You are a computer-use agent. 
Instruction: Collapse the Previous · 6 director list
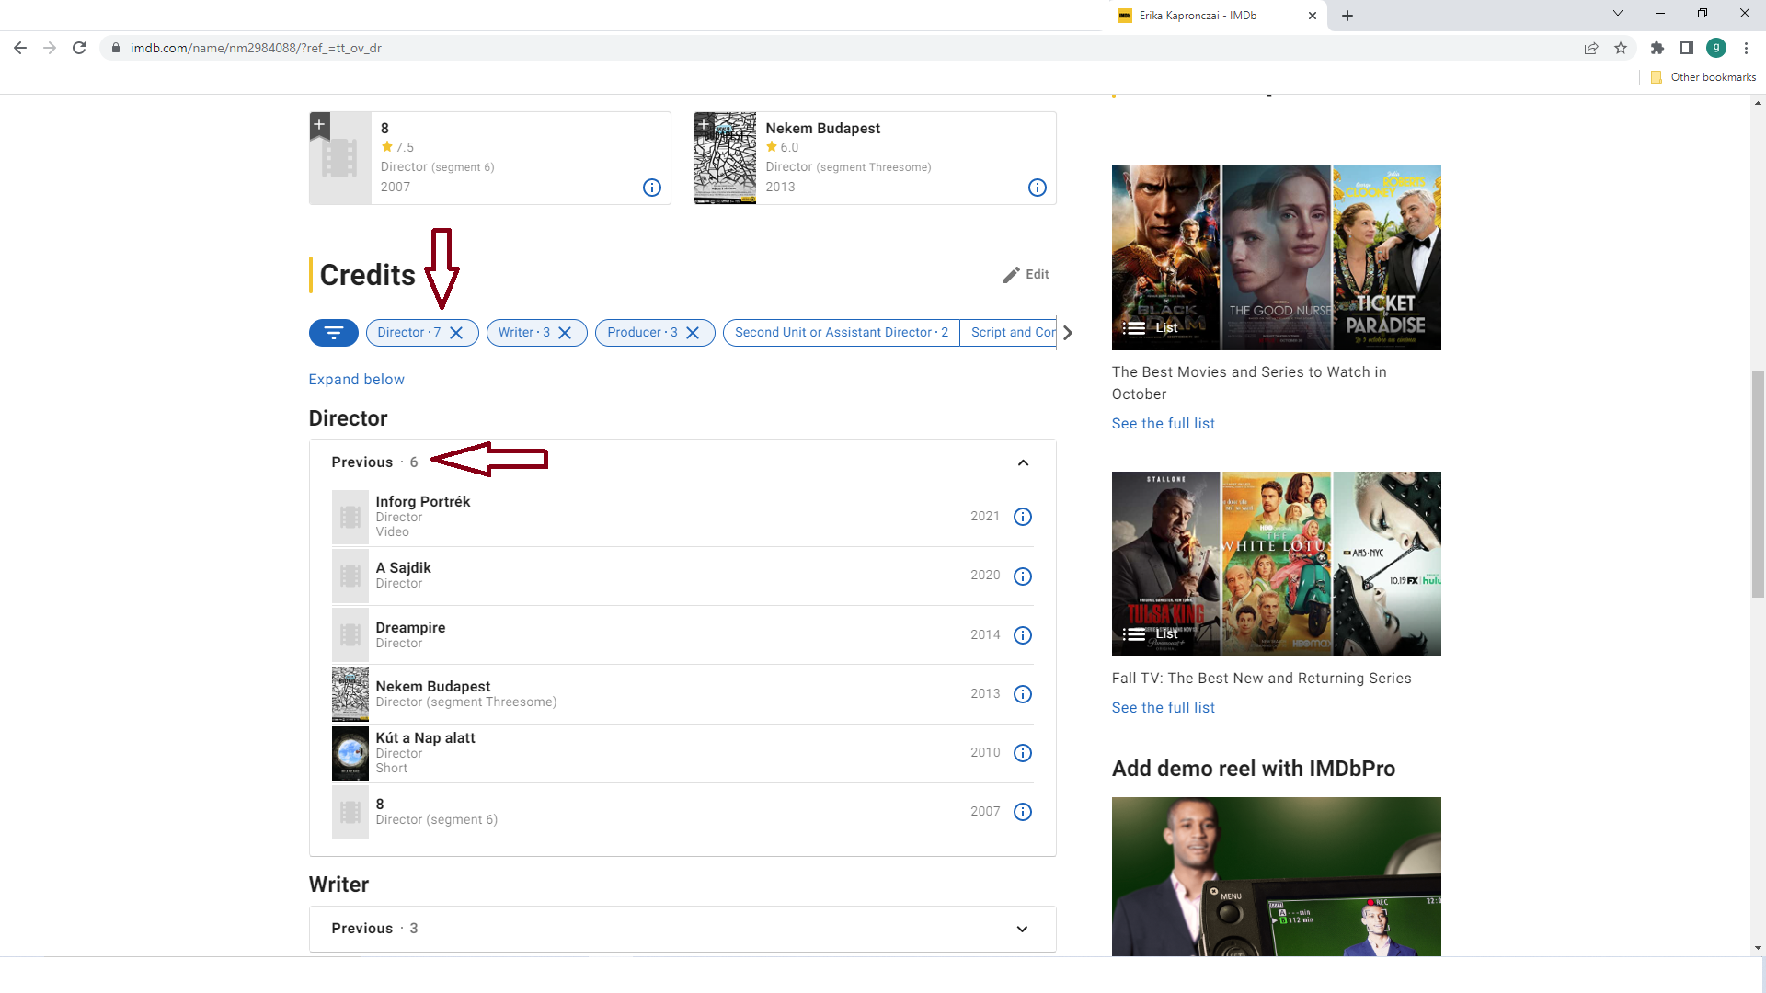(1023, 462)
